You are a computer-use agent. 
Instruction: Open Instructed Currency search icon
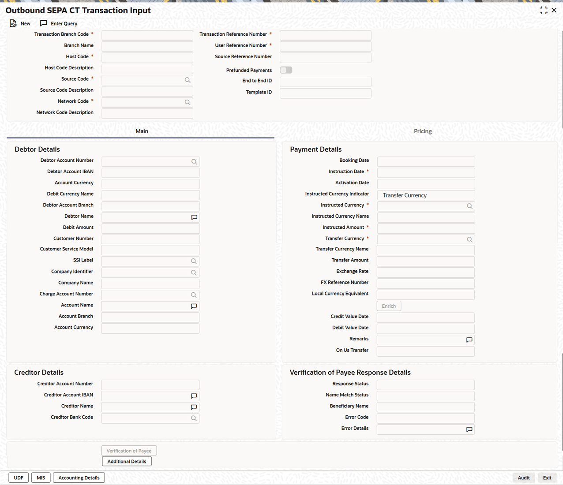pyautogui.click(x=469, y=206)
